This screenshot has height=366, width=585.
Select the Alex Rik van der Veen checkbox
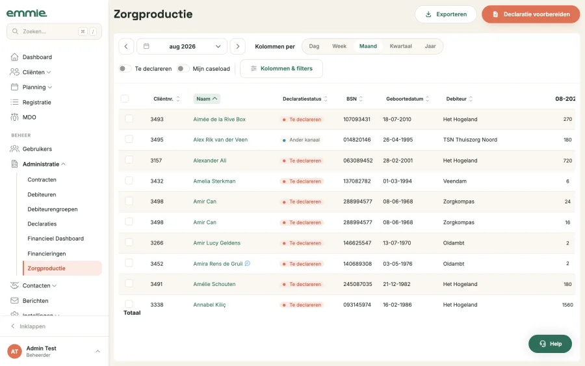129,138
